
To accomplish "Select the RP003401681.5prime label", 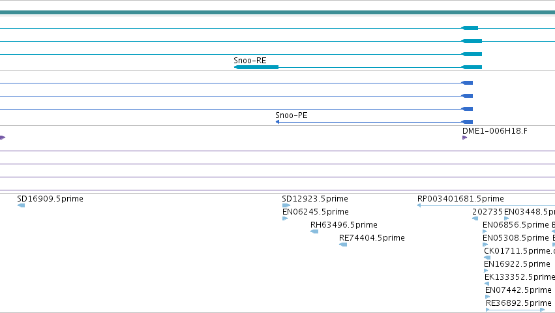I will point(460,199).
